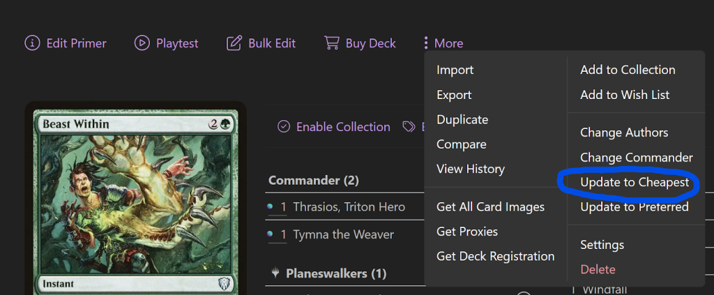Click the Edit Primer info icon

pos(32,43)
